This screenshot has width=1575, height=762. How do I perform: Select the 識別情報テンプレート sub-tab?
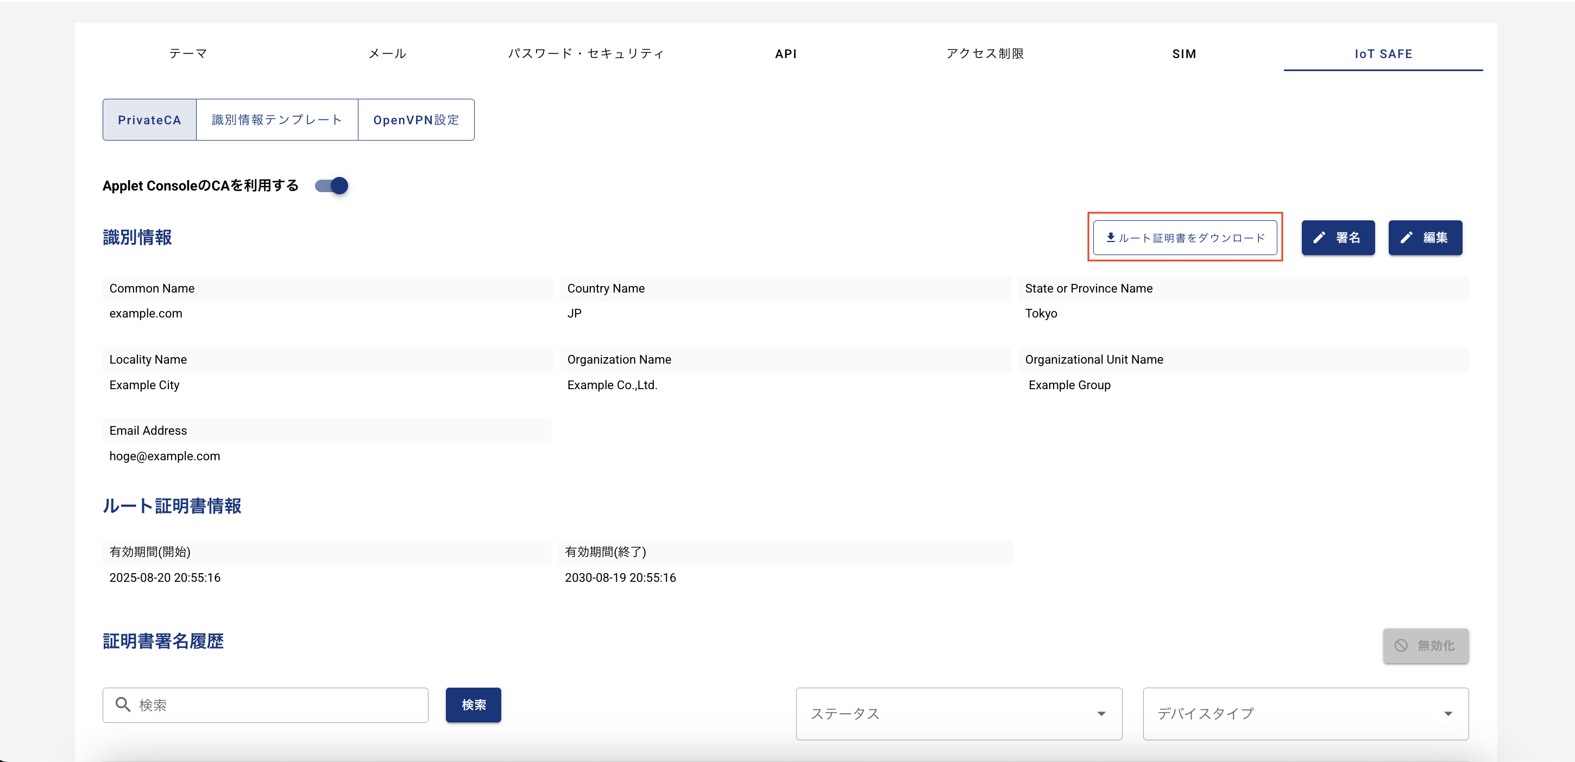[277, 120]
